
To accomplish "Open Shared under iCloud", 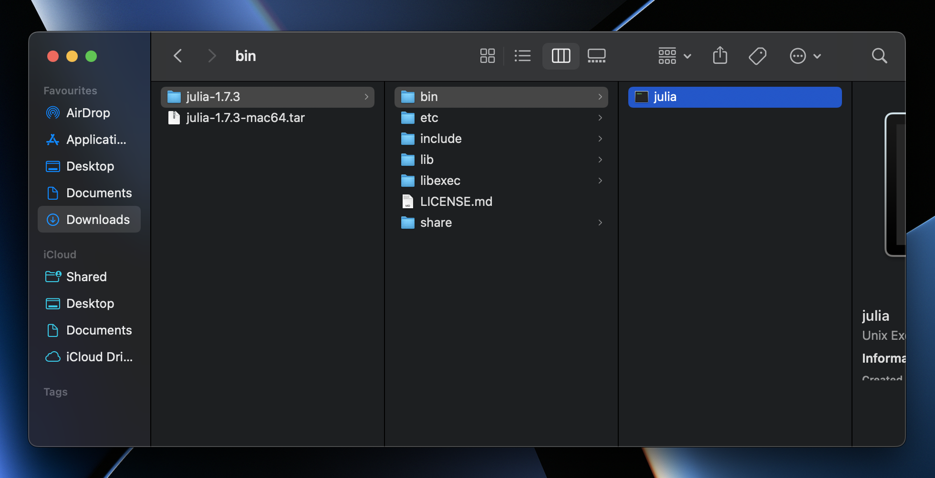I will (x=89, y=277).
